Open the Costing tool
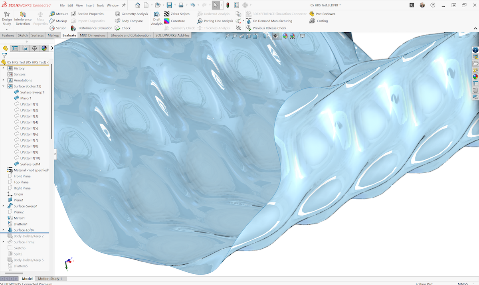The image size is (479, 285). point(319,21)
